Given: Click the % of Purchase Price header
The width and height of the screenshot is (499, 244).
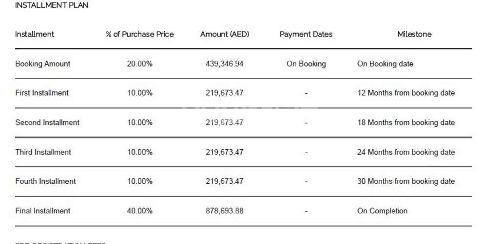Looking at the screenshot, I should pyautogui.click(x=140, y=35).
